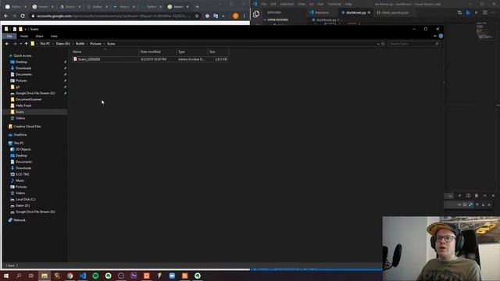The height and width of the screenshot is (281, 500).
Task: Open the Hello Fresh folder in sidebar
Action: click(23, 105)
